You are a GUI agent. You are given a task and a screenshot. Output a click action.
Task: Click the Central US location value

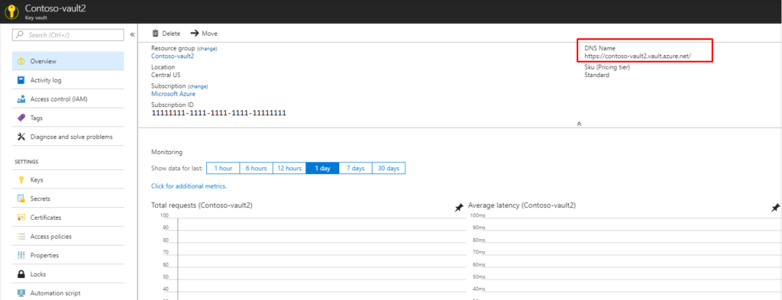[166, 75]
